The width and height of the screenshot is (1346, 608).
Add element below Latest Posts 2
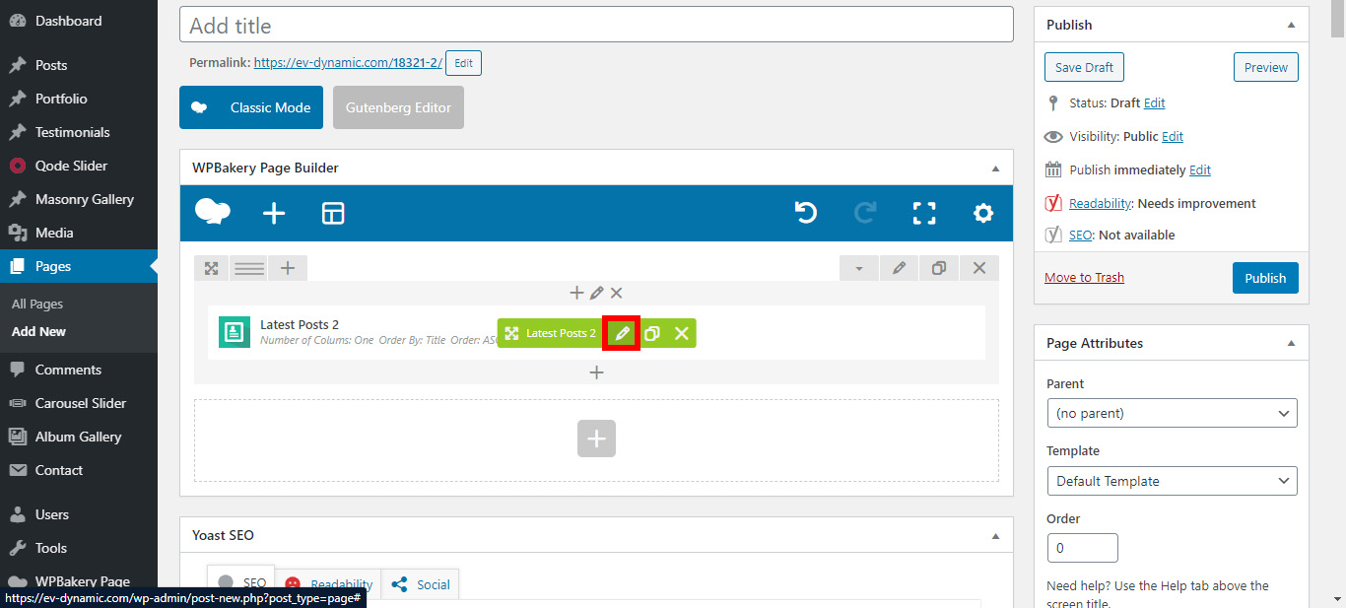coord(596,372)
